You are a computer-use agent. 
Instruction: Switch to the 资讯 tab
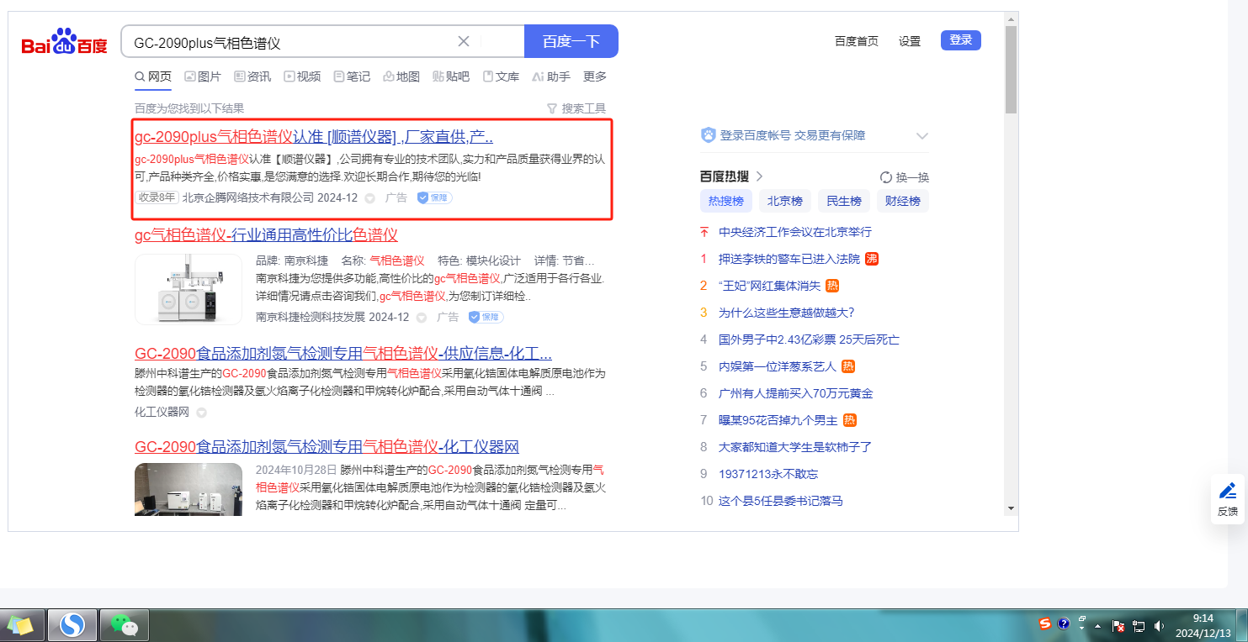252,76
